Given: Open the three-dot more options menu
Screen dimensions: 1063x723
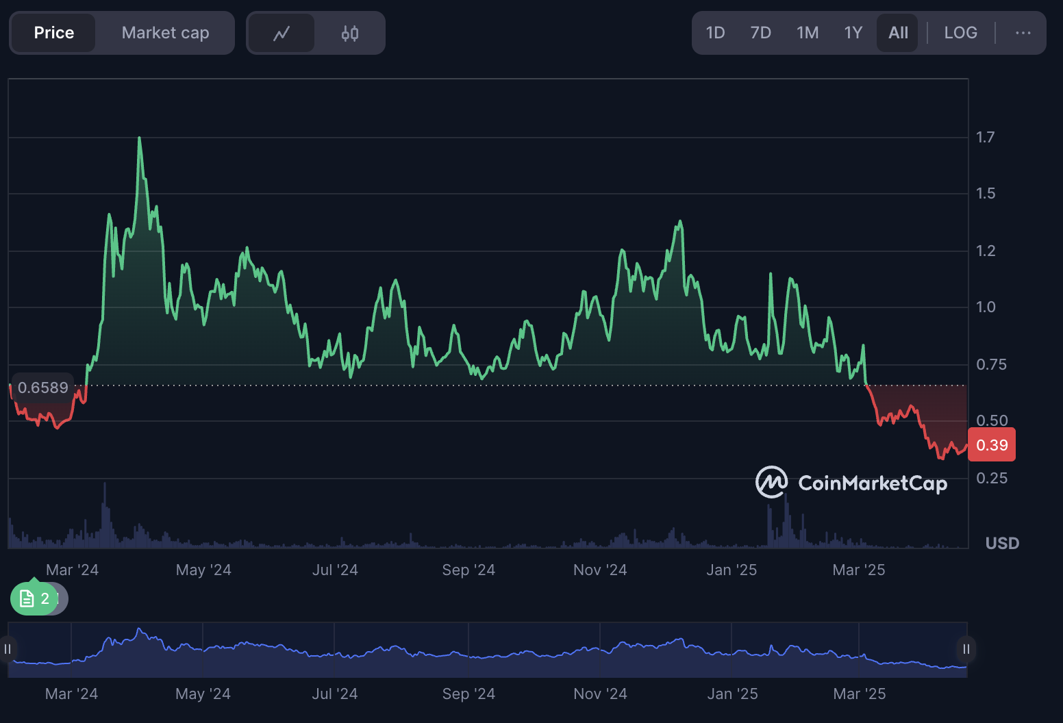Looking at the screenshot, I should coord(1023,33).
